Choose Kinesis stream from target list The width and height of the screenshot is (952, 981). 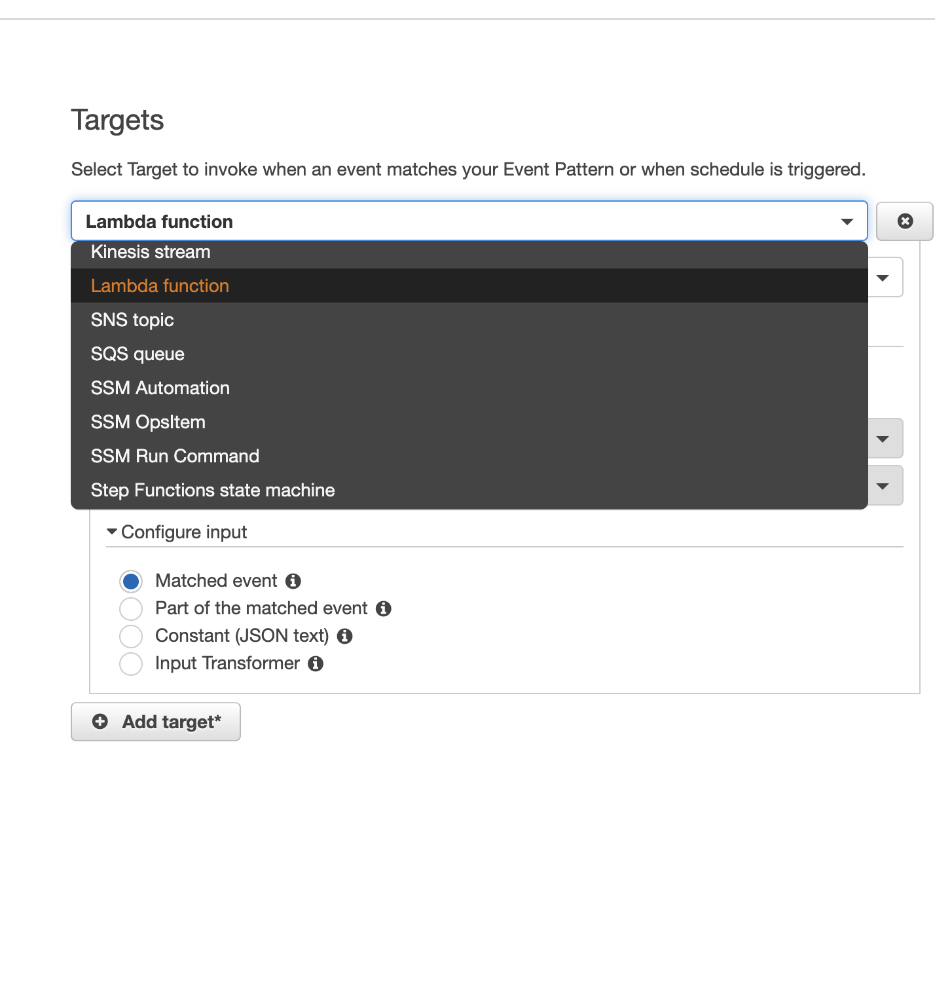[x=151, y=252]
